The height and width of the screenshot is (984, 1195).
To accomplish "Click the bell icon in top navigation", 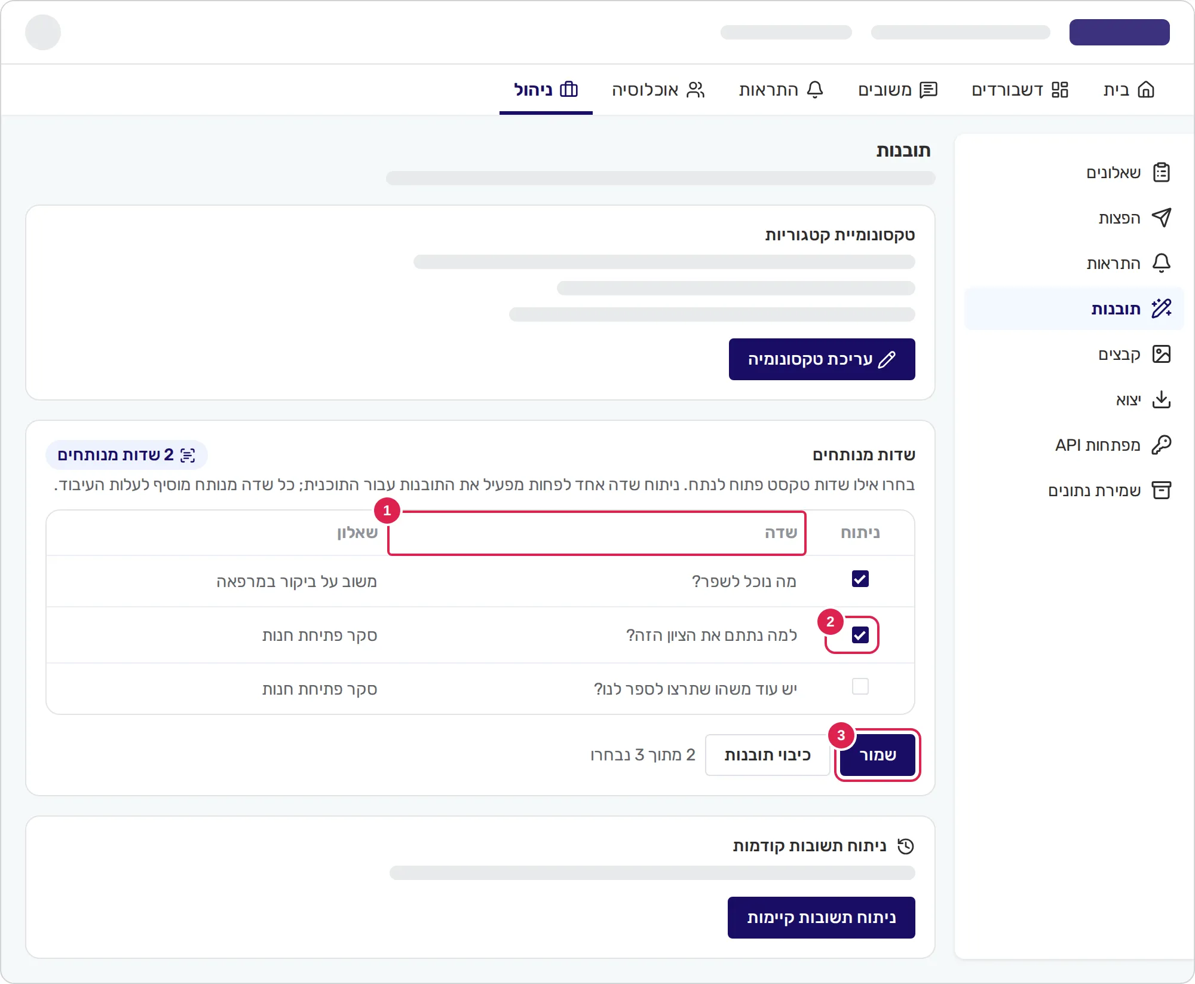I will point(815,90).
